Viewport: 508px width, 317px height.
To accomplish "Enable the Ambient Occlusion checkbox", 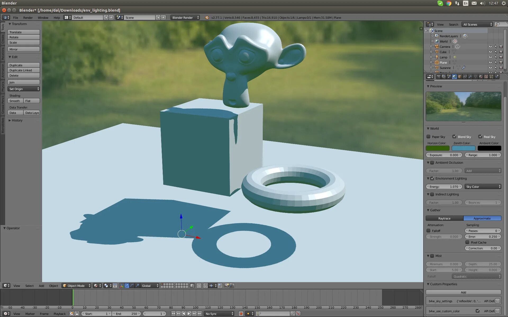I will 432,163.
